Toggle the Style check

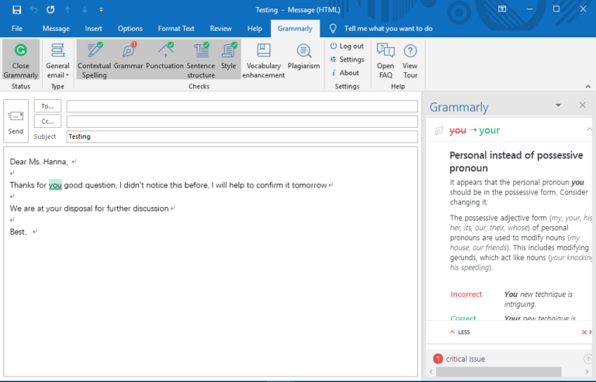pyautogui.click(x=228, y=56)
